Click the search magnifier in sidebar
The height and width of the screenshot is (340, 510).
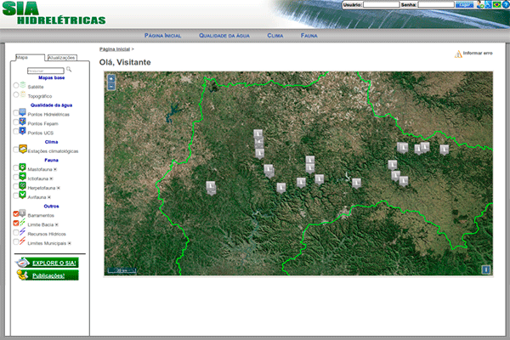tap(70, 70)
